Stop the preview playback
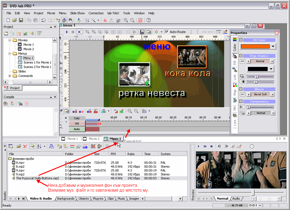This screenshot has height=210, width=290. (x=212, y=147)
